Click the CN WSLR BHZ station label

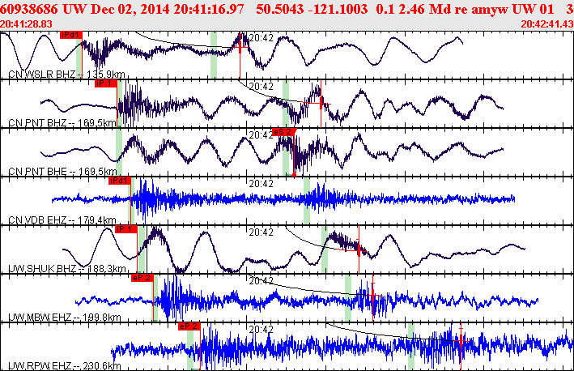66,75
